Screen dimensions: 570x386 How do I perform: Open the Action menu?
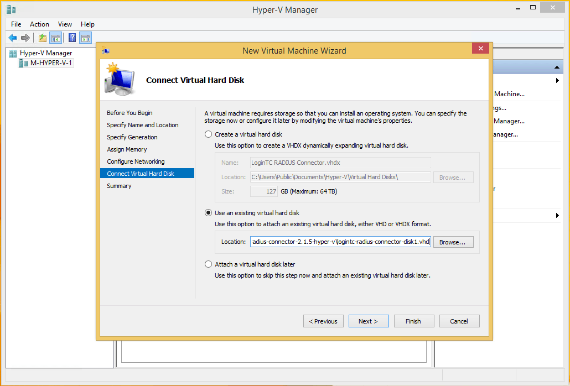click(x=39, y=24)
